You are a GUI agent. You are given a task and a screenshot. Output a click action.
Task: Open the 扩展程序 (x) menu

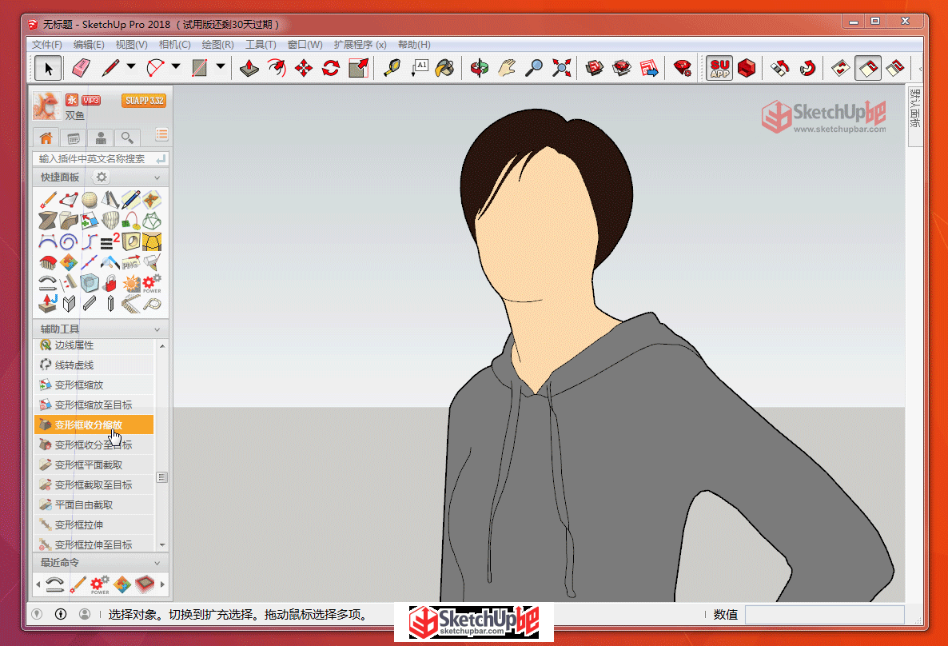point(360,45)
